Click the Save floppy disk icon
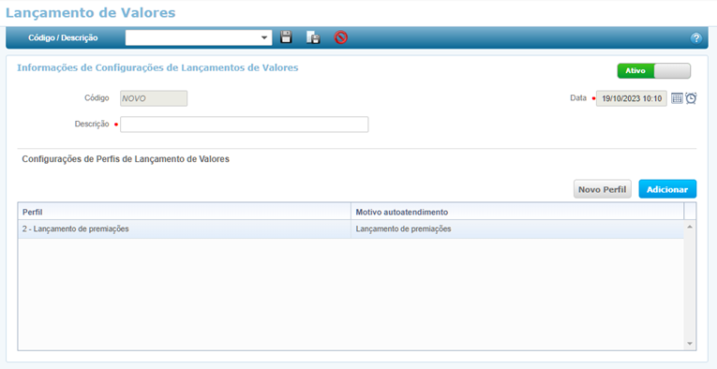 tap(286, 37)
